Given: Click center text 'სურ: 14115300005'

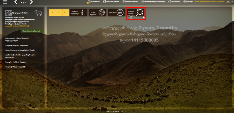Looking at the screenshot, I should coord(139,40).
